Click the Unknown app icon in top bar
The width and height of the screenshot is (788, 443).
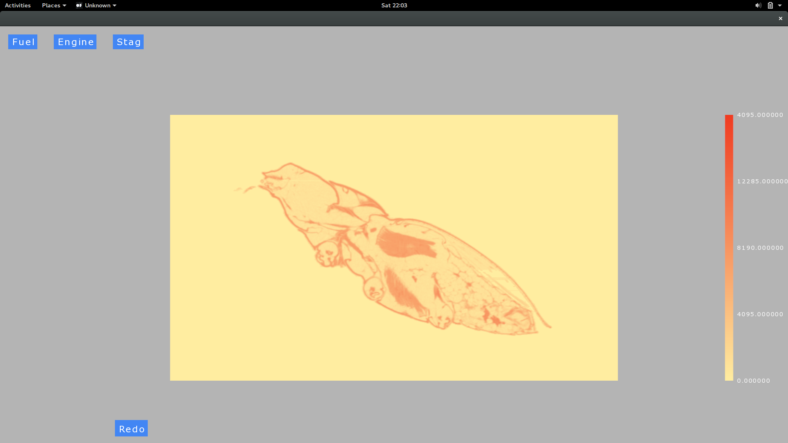pyautogui.click(x=79, y=5)
